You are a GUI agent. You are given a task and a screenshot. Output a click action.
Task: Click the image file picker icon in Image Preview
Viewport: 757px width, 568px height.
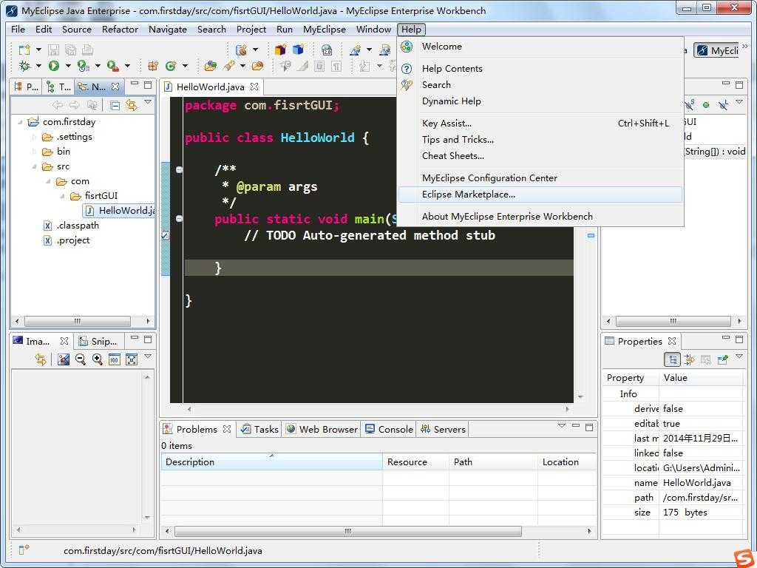click(64, 359)
